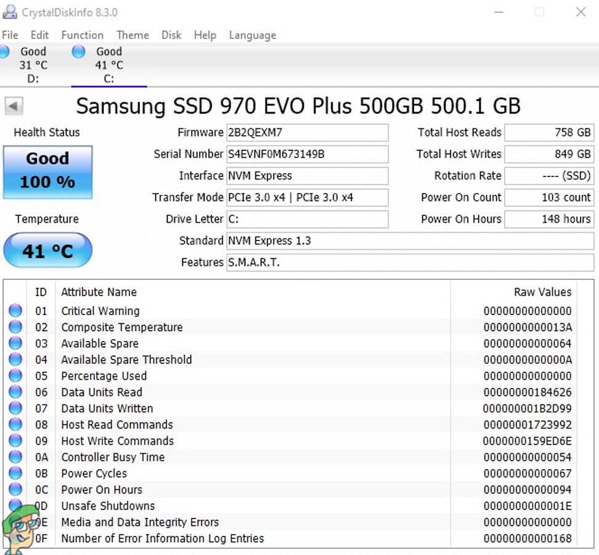The height and width of the screenshot is (555, 599).
Task: Click the CrystalDiskInfo app icon in title bar
Action: [10, 12]
